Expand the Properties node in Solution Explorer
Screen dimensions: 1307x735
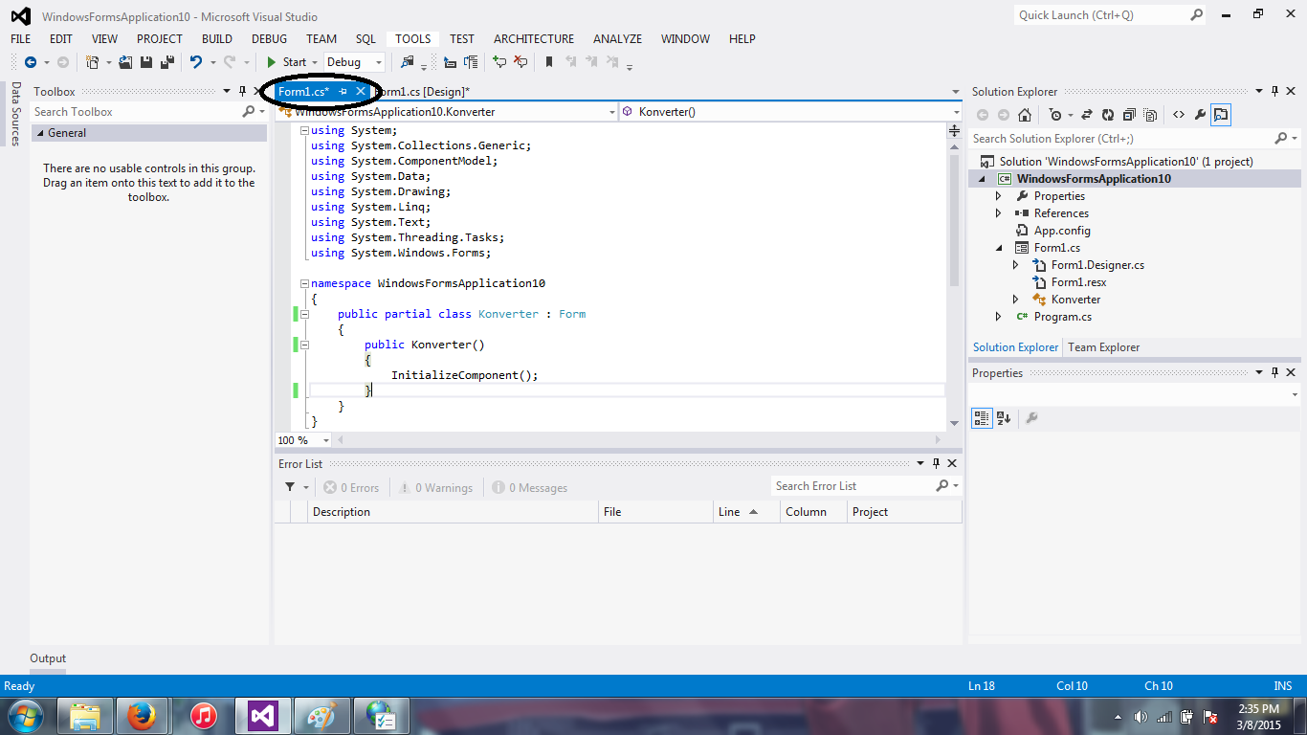tap(999, 196)
